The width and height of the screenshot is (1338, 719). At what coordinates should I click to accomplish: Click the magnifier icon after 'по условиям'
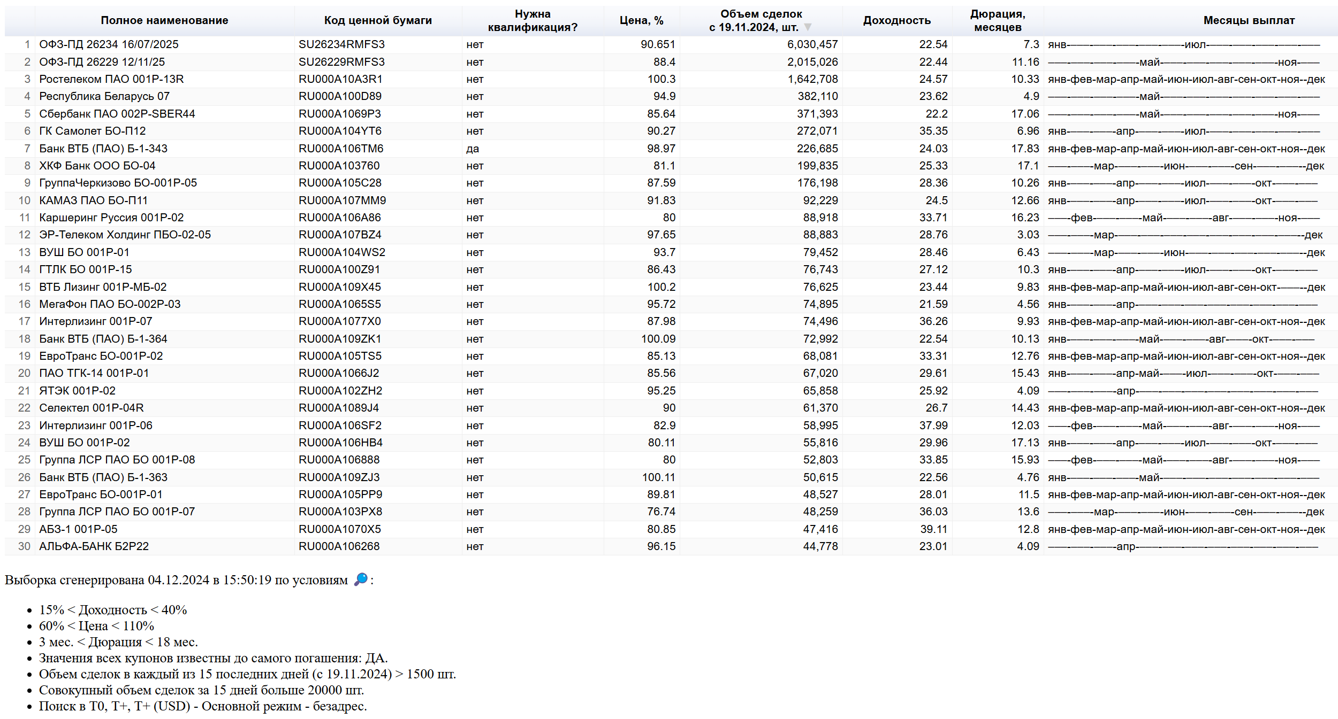coord(361,579)
